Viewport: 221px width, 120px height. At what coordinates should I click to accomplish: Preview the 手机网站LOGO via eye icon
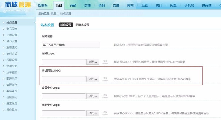[105, 79]
